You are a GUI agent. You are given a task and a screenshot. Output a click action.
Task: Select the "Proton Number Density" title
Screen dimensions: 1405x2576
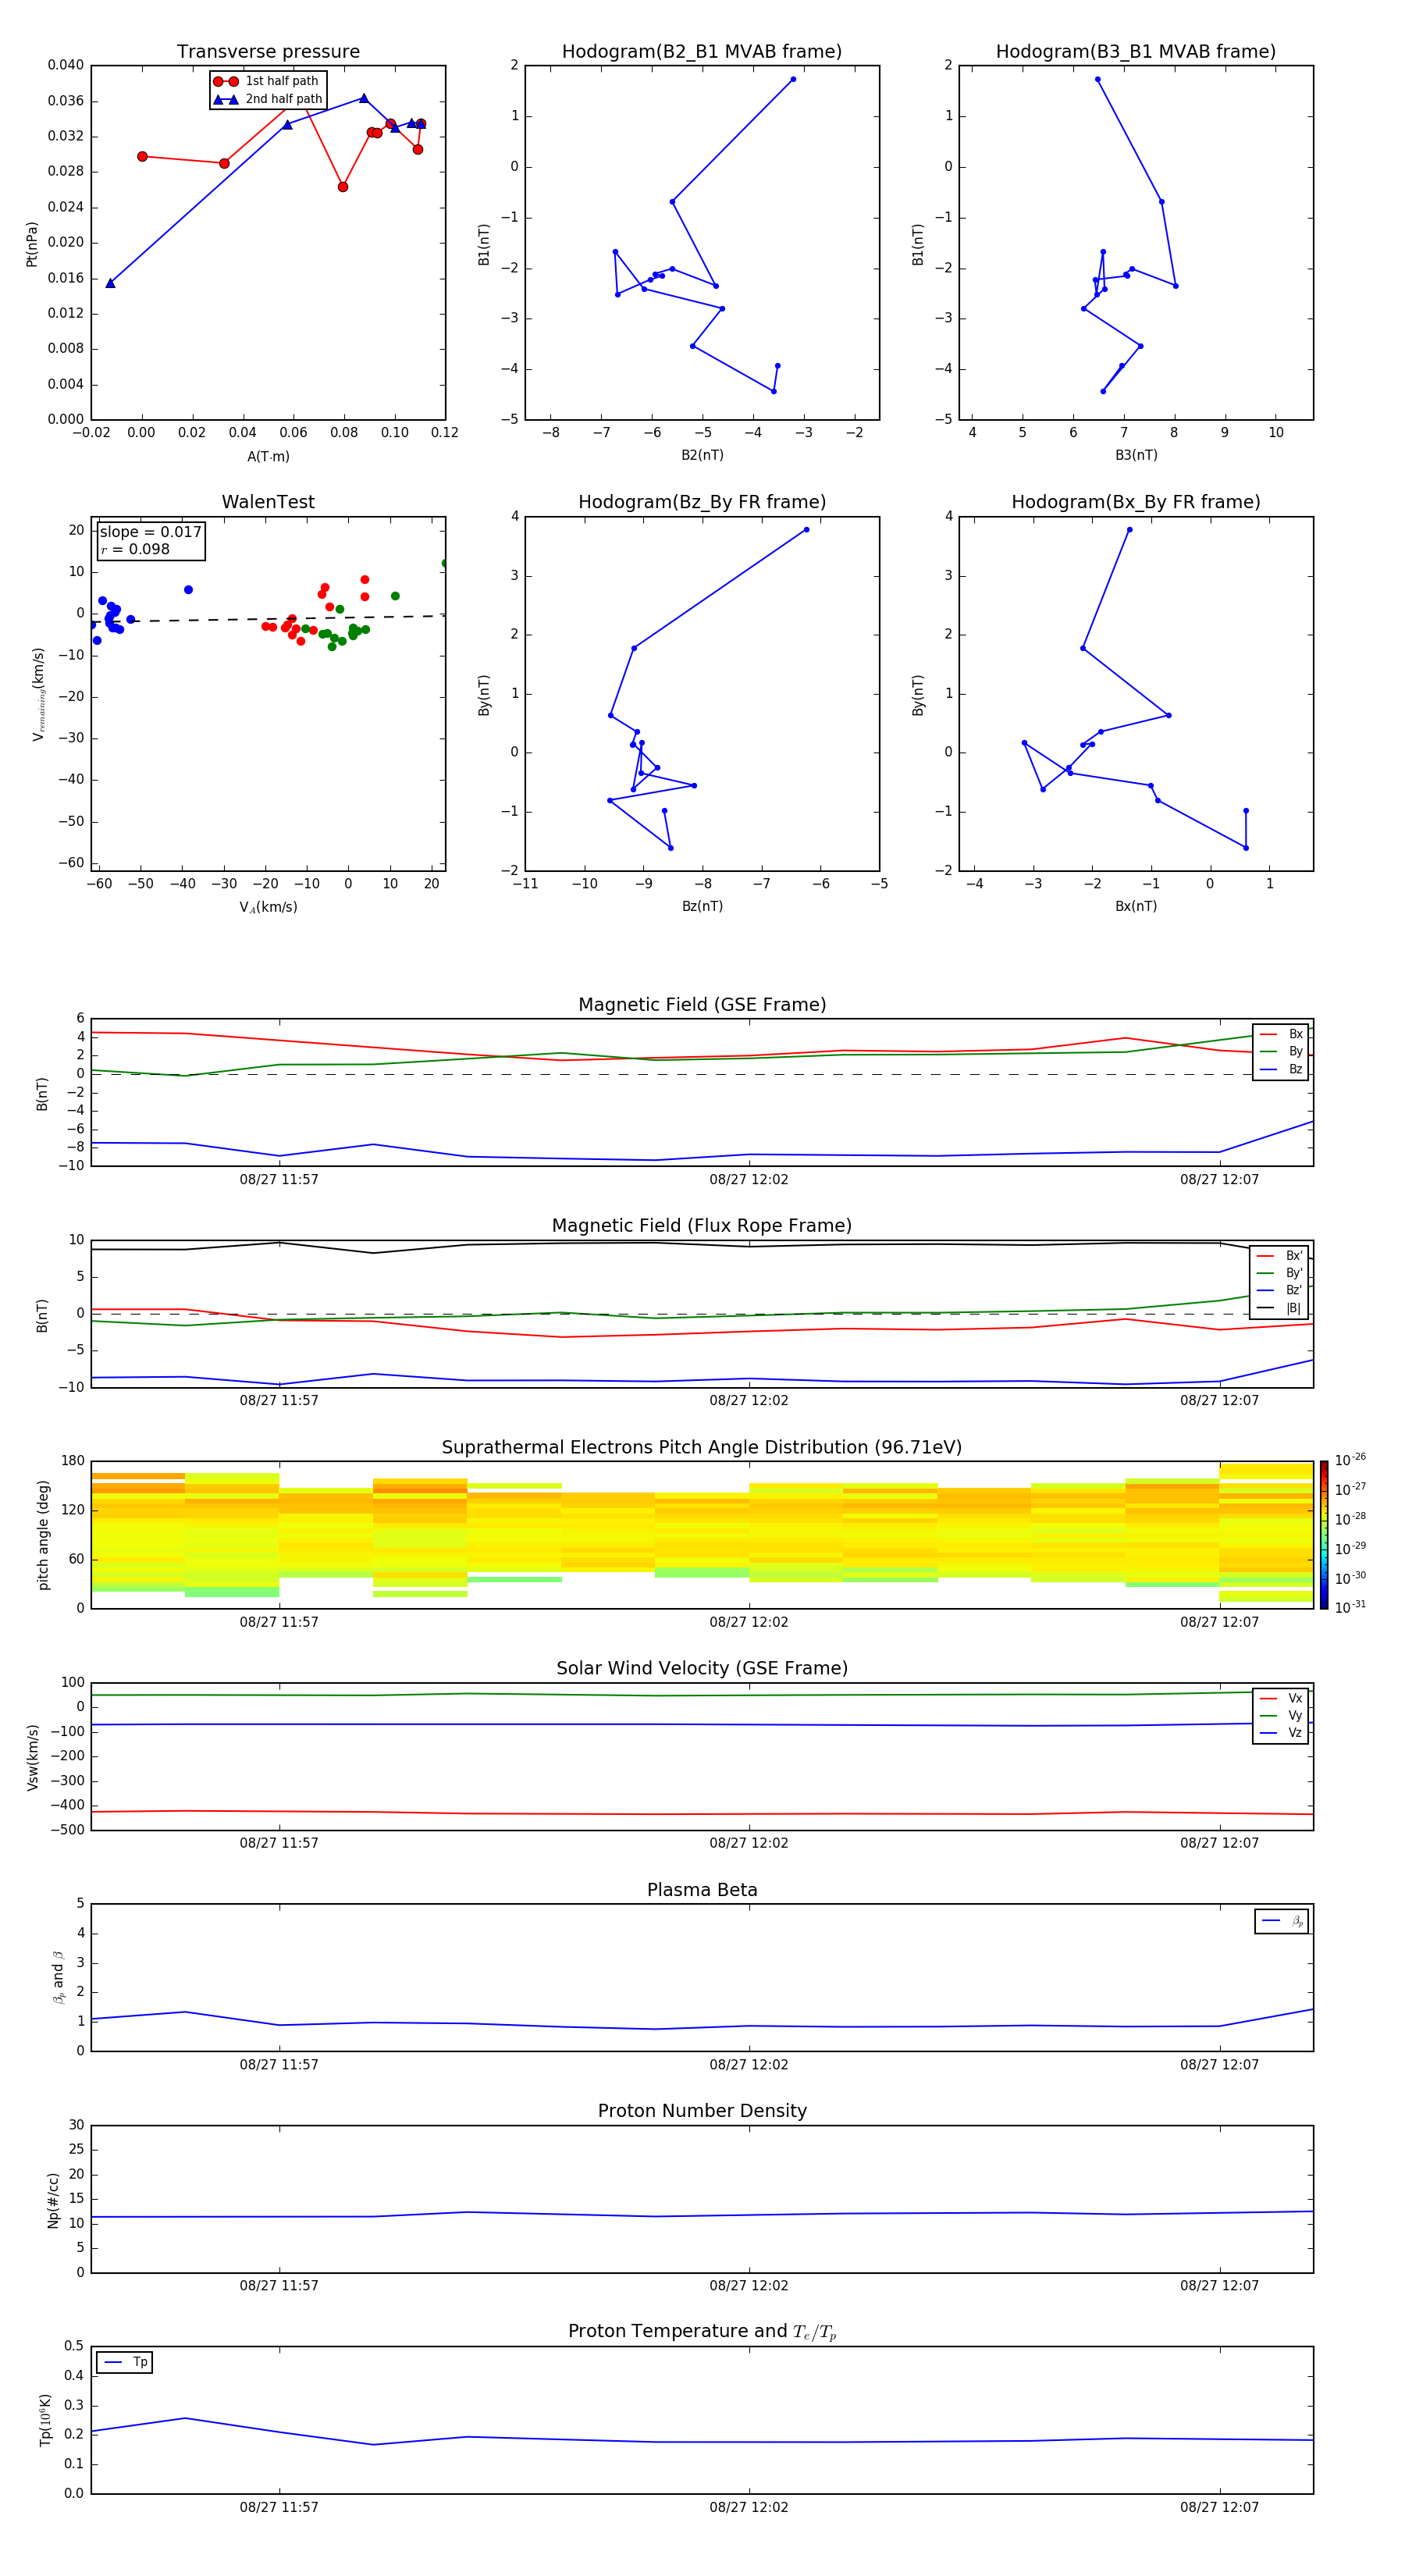pyautogui.click(x=702, y=2111)
